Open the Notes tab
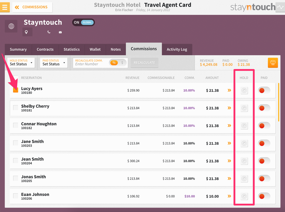285x212 pixels. point(116,50)
